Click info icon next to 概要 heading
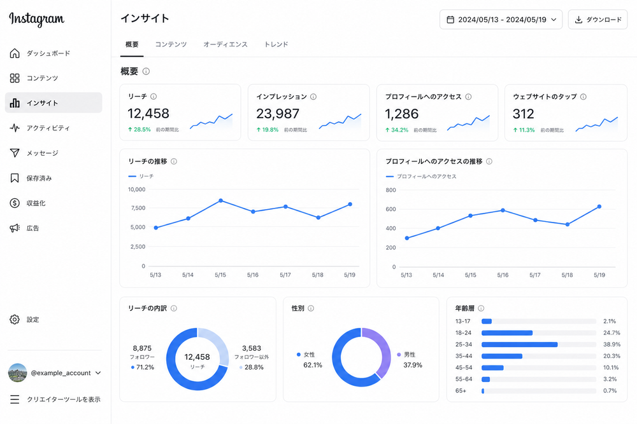This screenshot has width=637, height=424. (147, 71)
